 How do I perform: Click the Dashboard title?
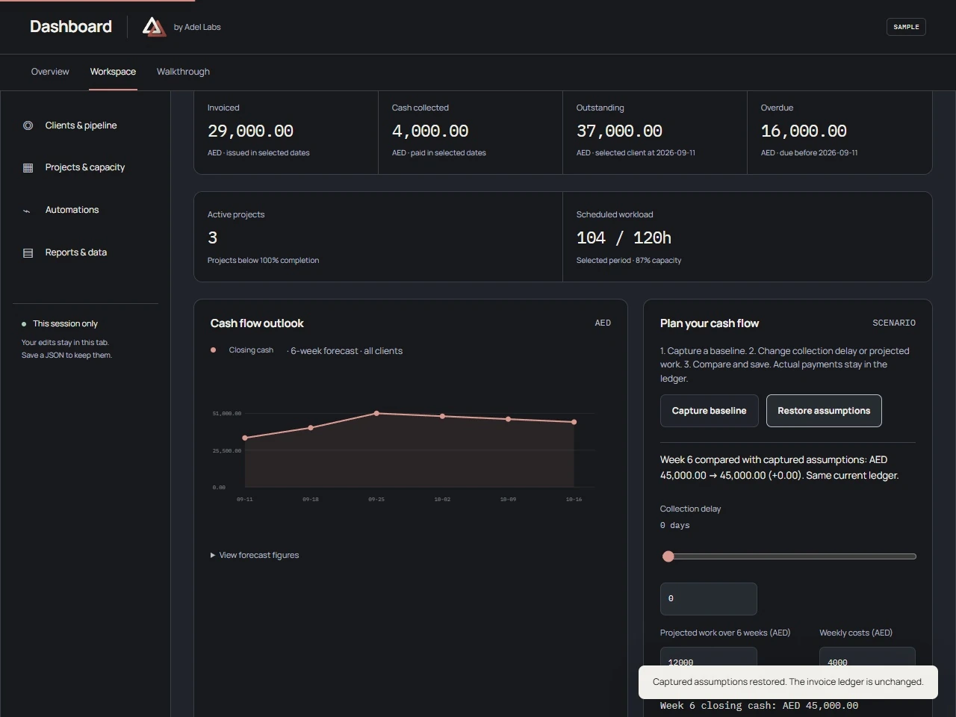[x=71, y=27]
